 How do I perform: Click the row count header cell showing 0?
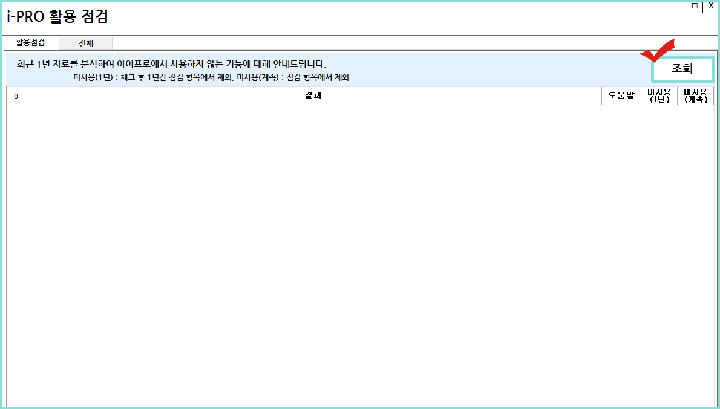[16, 96]
